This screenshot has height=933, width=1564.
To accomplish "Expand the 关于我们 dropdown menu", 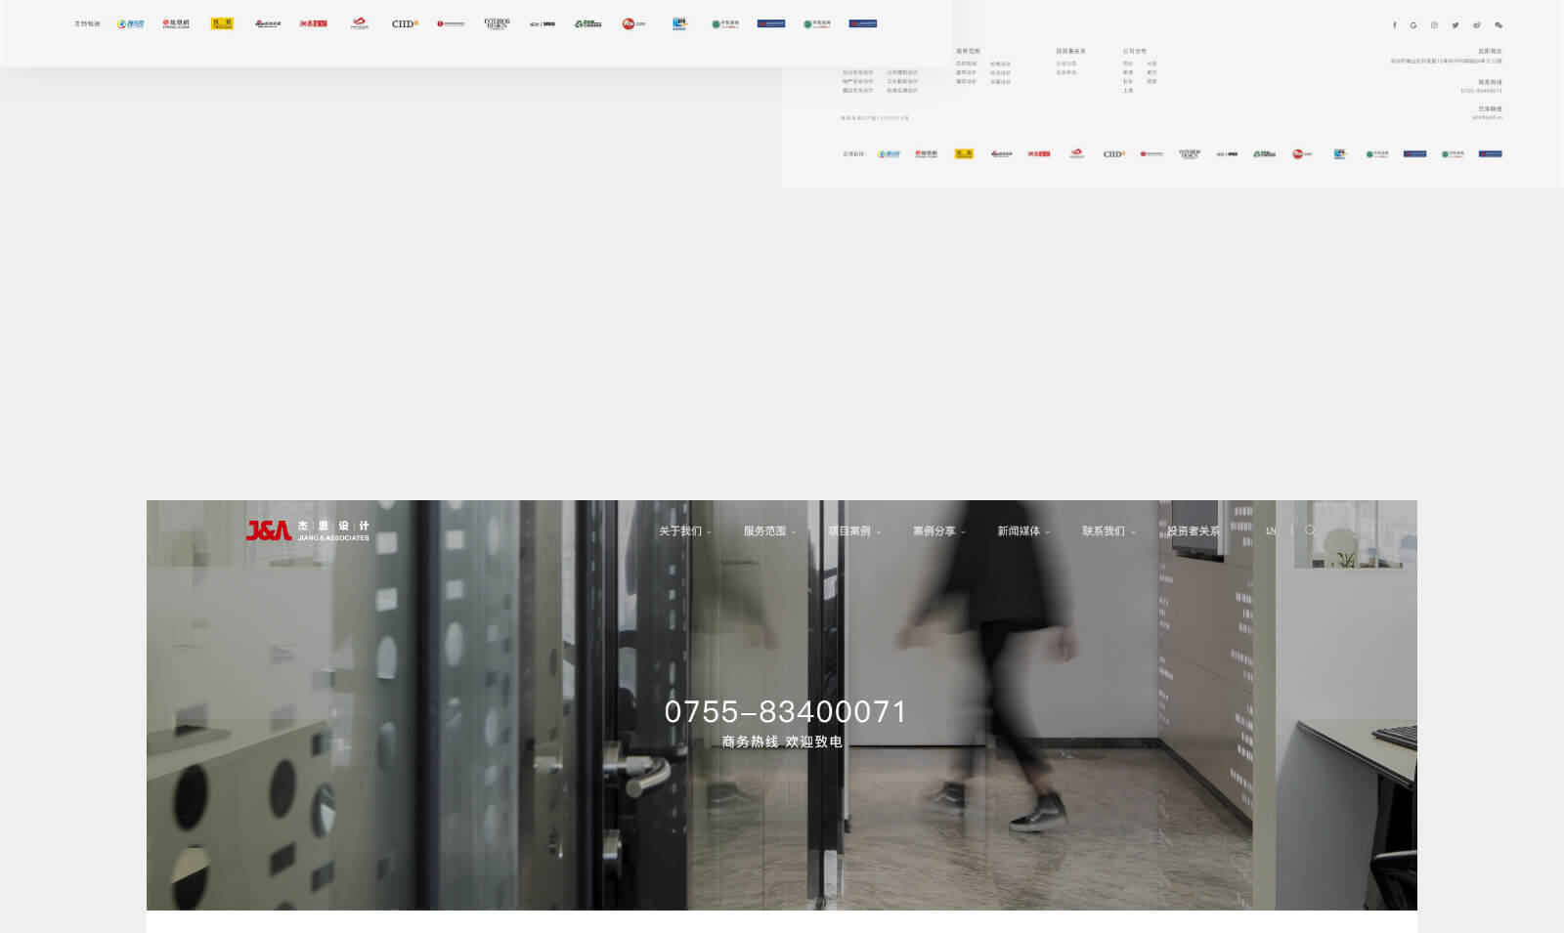I will (684, 531).
